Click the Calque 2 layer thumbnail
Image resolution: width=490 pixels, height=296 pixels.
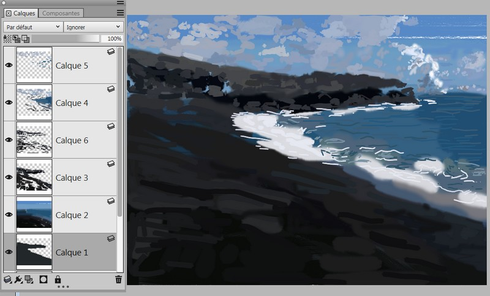coord(34,214)
